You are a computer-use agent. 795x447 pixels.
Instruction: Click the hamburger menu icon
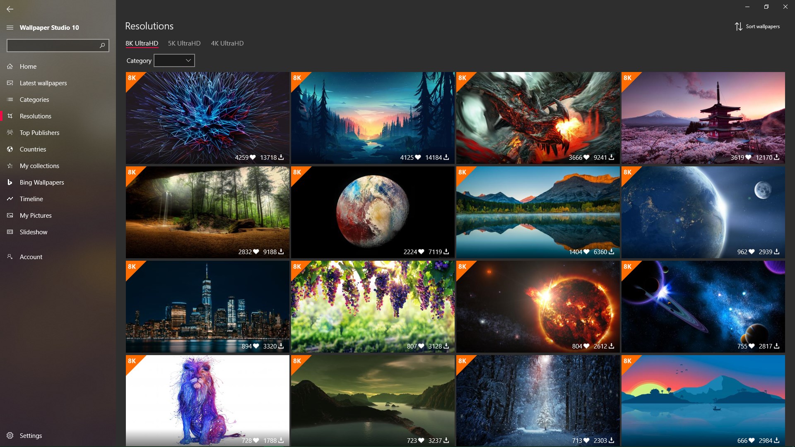(10, 27)
